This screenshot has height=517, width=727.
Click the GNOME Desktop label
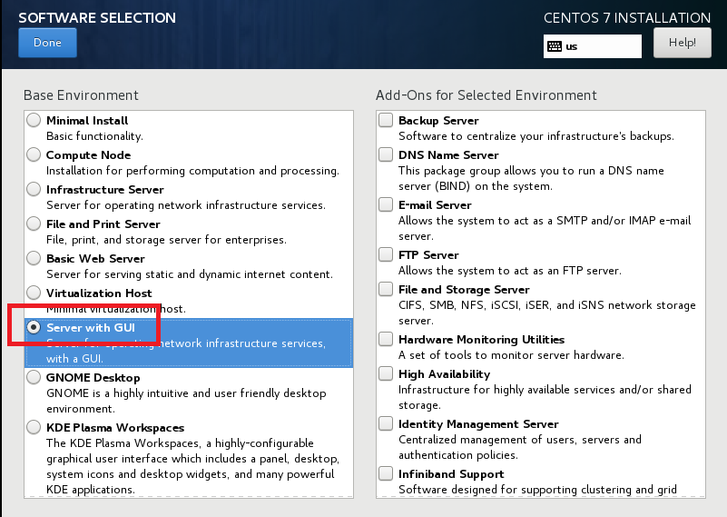tap(93, 378)
